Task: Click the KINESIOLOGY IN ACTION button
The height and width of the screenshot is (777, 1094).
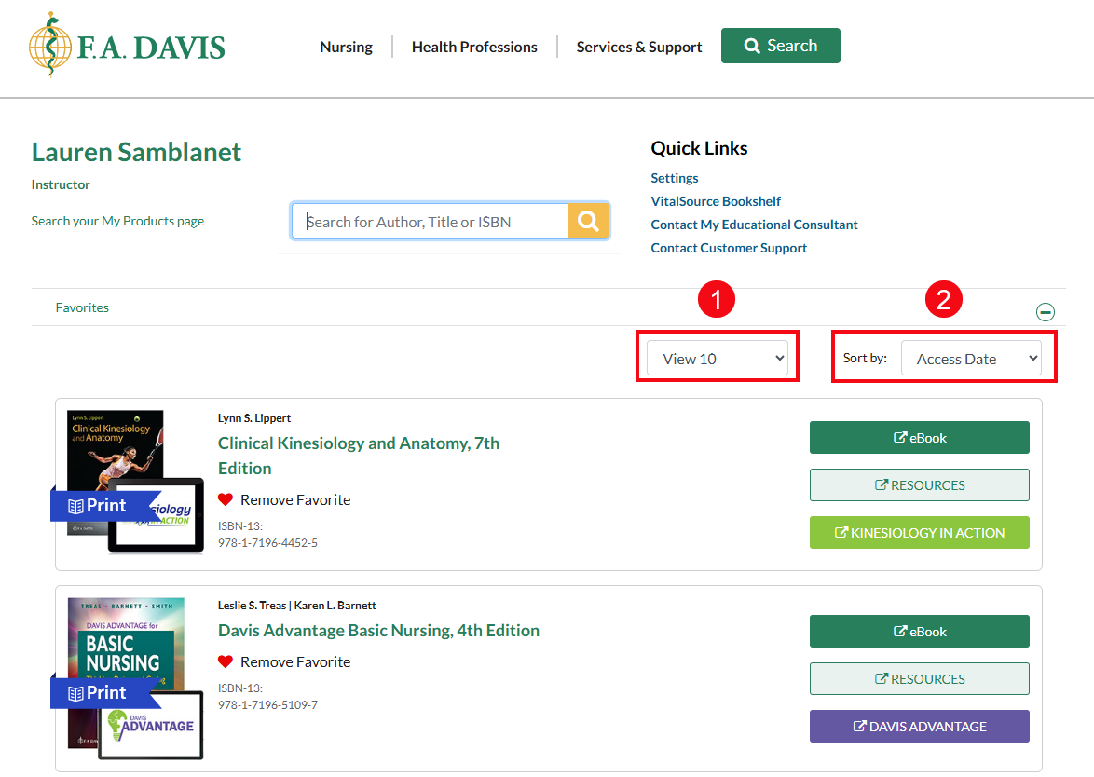Action: [x=920, y=532]
